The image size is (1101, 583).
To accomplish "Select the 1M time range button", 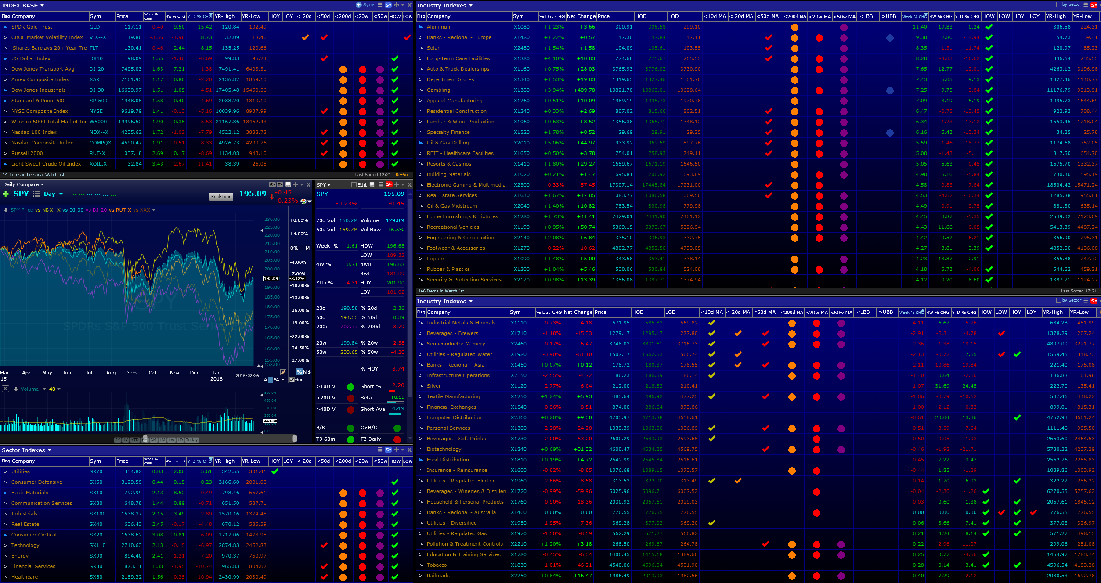I will [x=162, y=440].
